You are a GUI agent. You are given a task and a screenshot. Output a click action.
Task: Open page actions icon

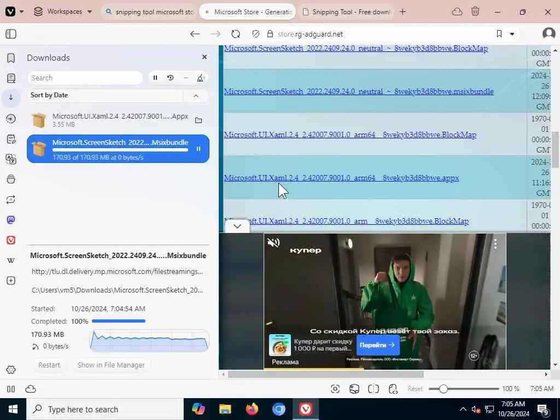(x=393, y=389)
